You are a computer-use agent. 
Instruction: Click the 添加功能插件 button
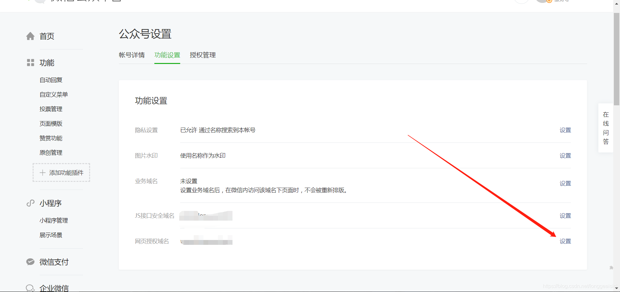(x=61, y=172)
